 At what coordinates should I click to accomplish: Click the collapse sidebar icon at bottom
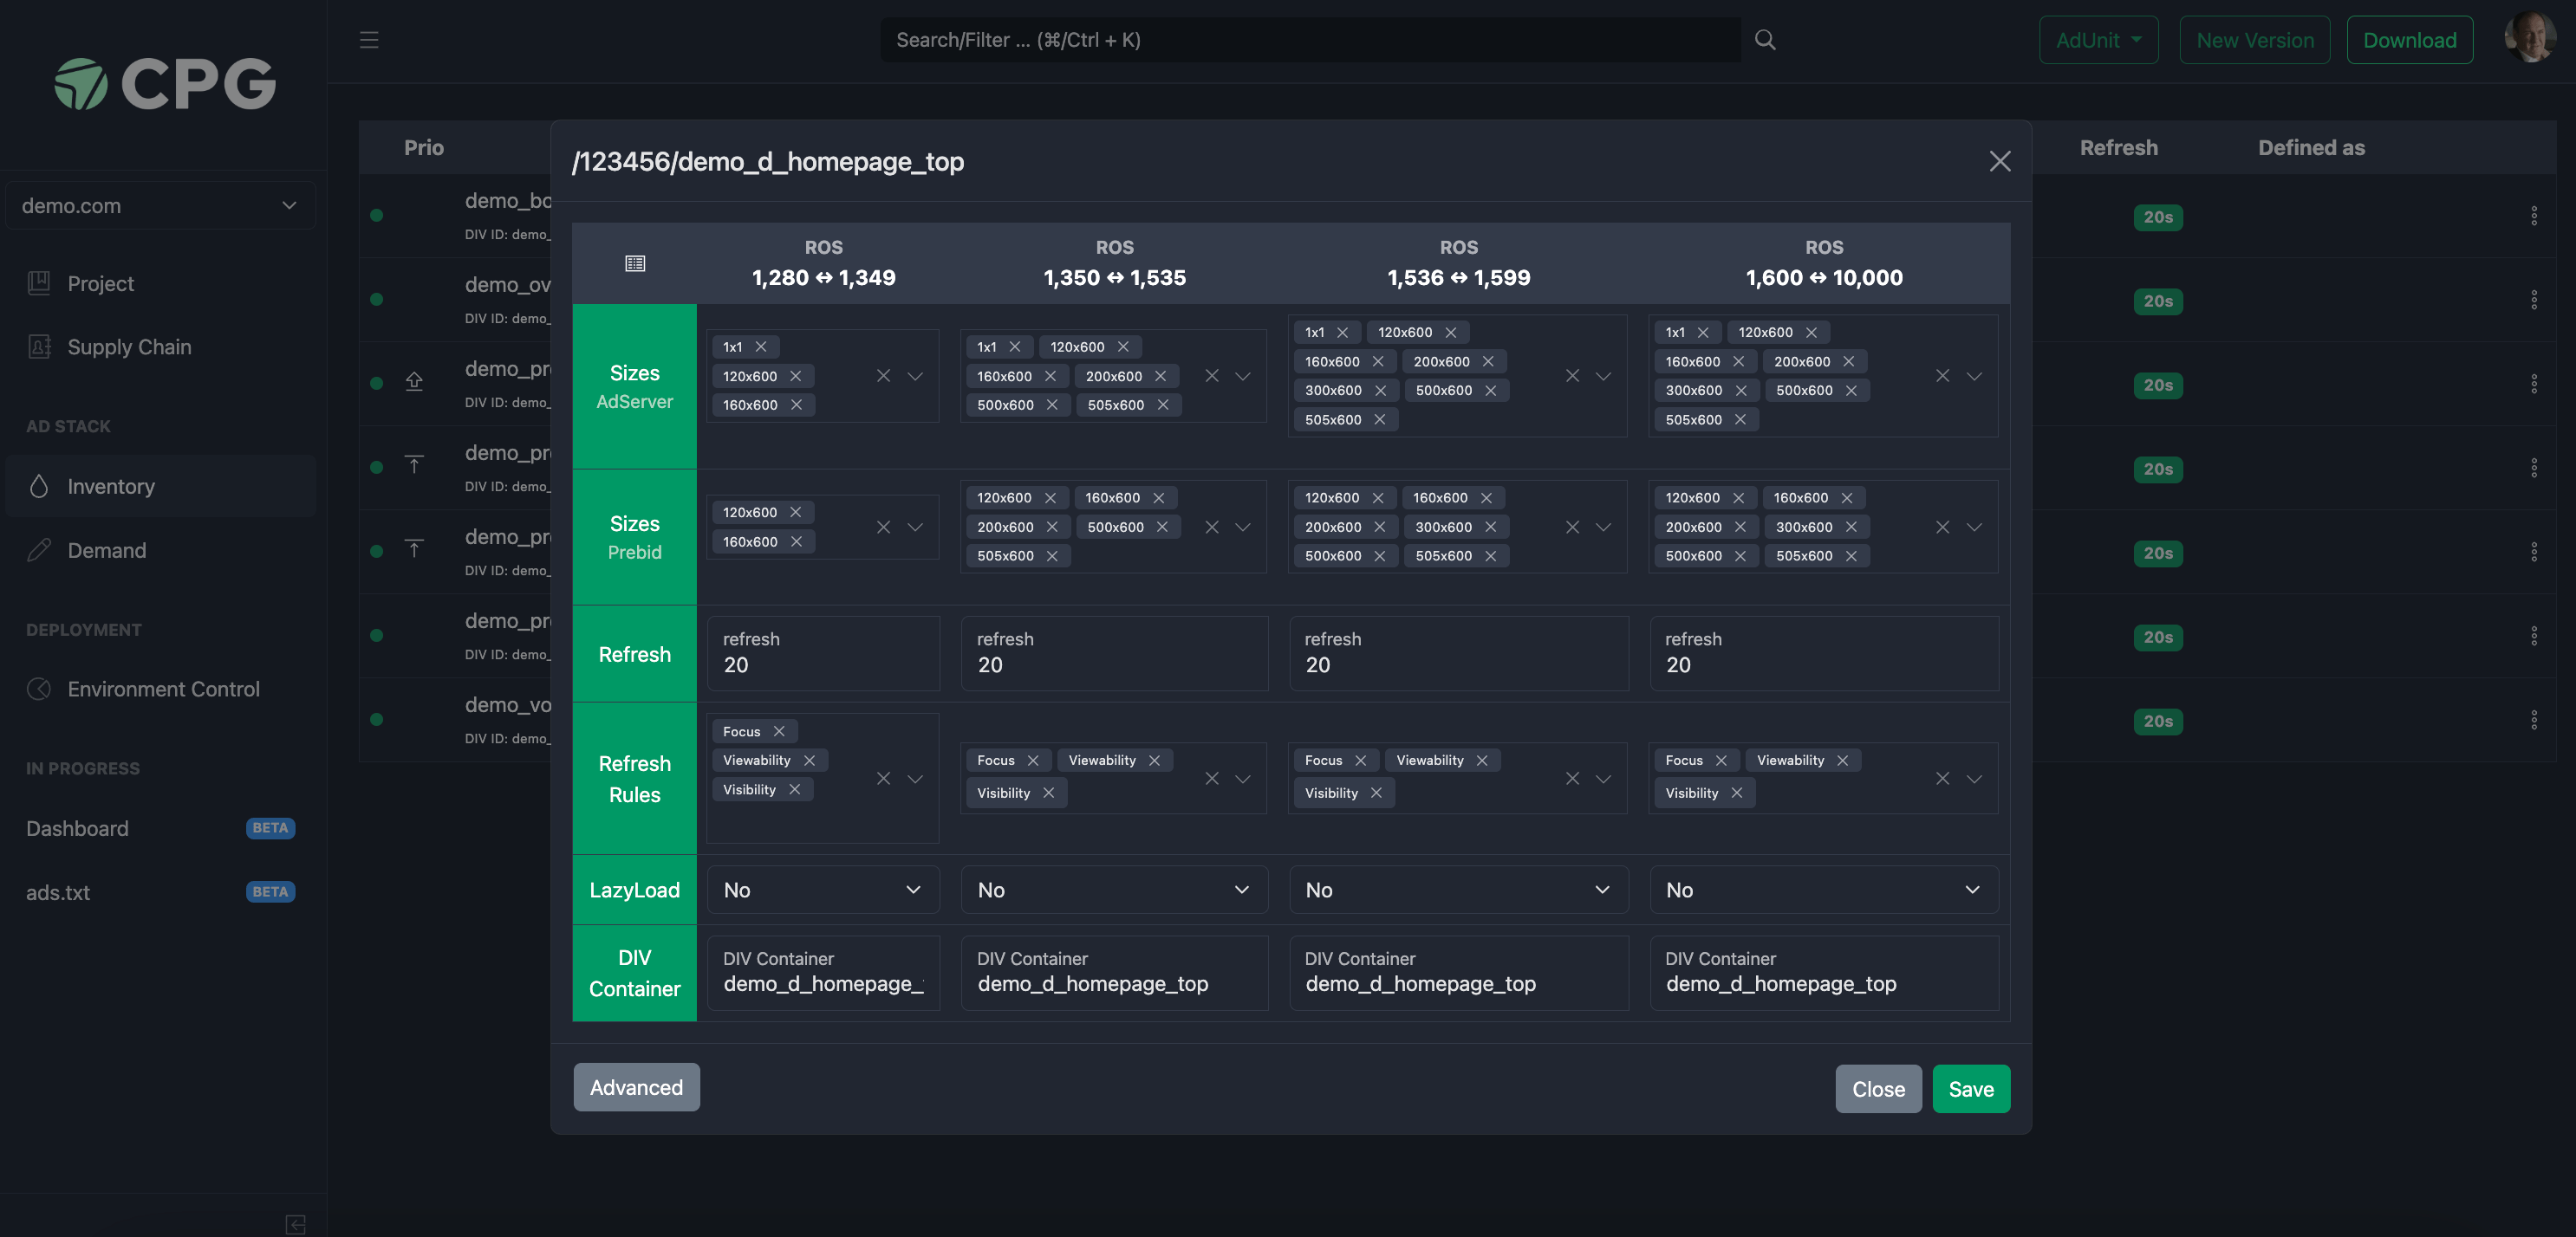(x=296, y=1224)
